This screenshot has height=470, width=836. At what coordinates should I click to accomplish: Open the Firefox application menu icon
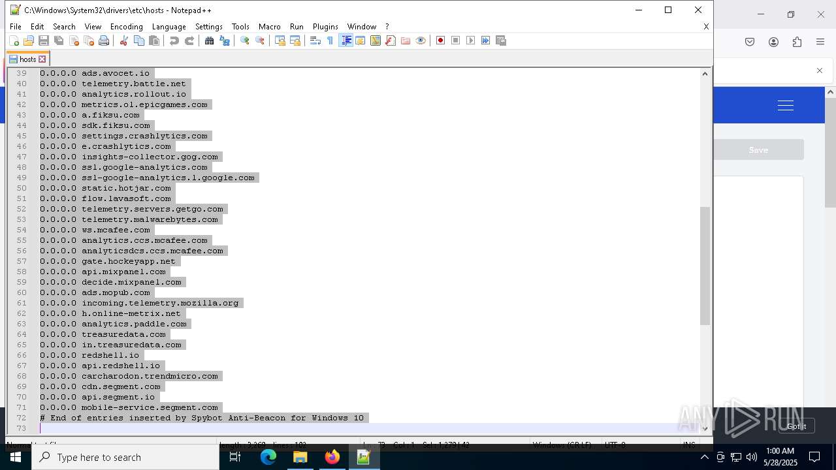point(820,42)
